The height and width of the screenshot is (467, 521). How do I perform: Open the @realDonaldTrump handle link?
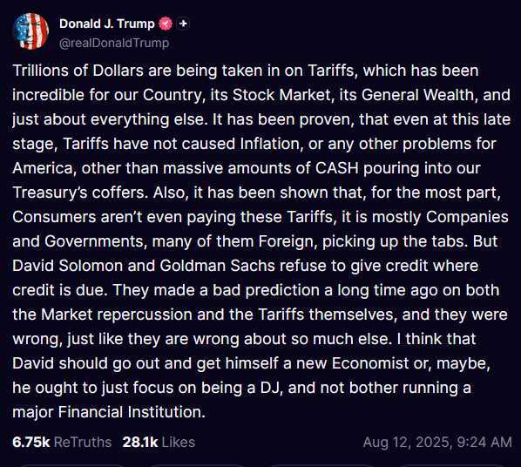tap(114, 43)
